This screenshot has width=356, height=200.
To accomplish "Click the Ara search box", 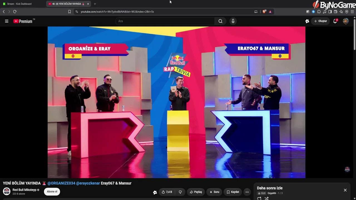I will (165, 21).
